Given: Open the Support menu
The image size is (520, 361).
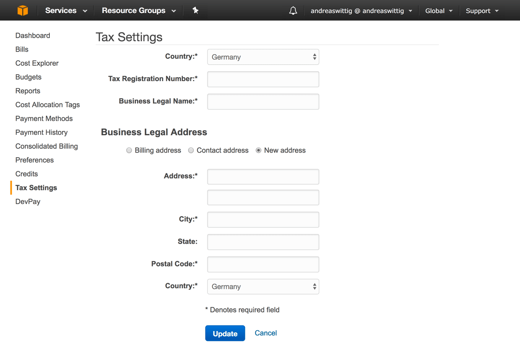Looking at the screenshot, I should 482,11.
